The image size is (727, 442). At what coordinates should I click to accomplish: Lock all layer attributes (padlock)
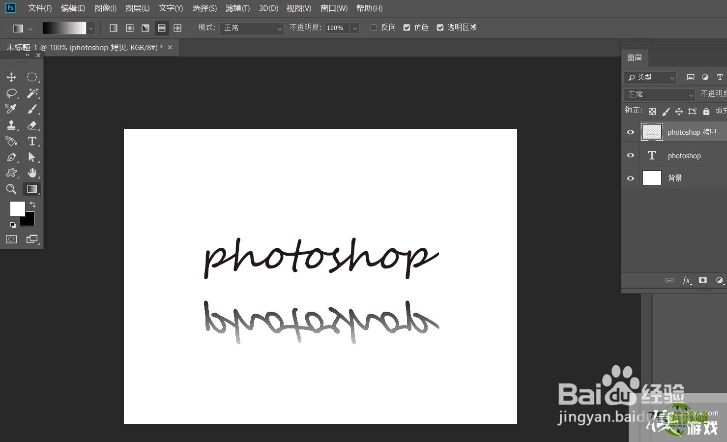706,112
